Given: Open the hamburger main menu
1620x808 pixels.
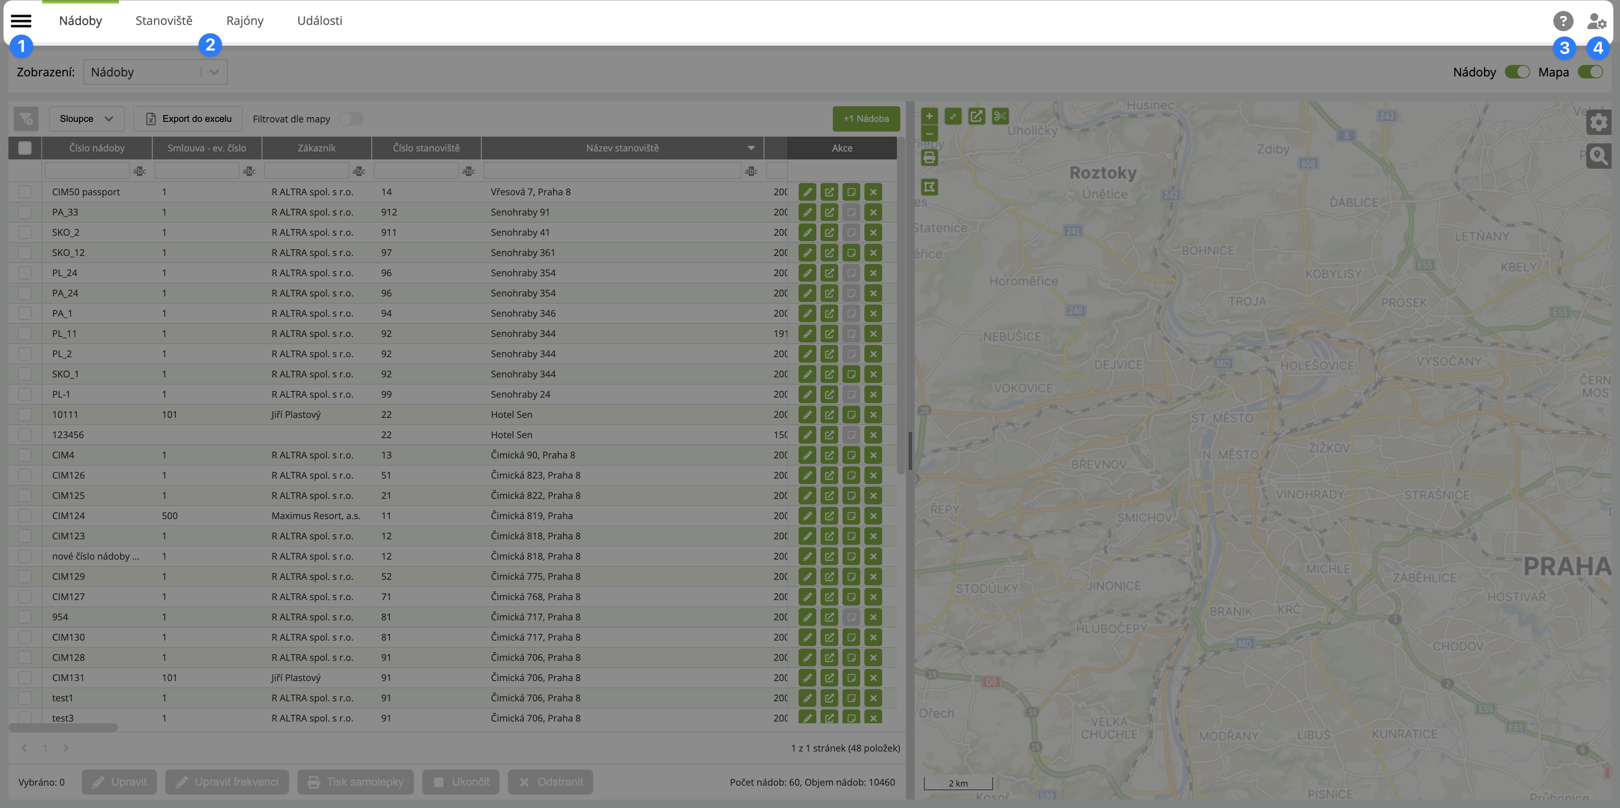Looking at the screenshot, I should (21, 21).
